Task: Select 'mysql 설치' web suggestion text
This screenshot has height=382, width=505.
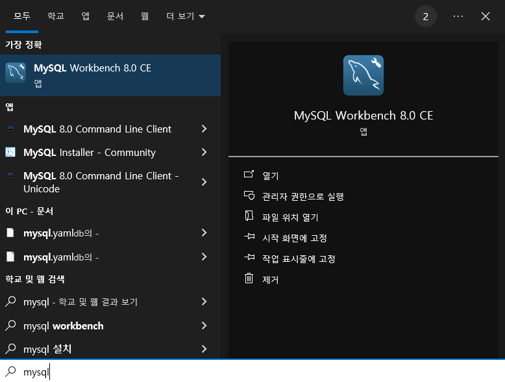Action: point(47,349)
